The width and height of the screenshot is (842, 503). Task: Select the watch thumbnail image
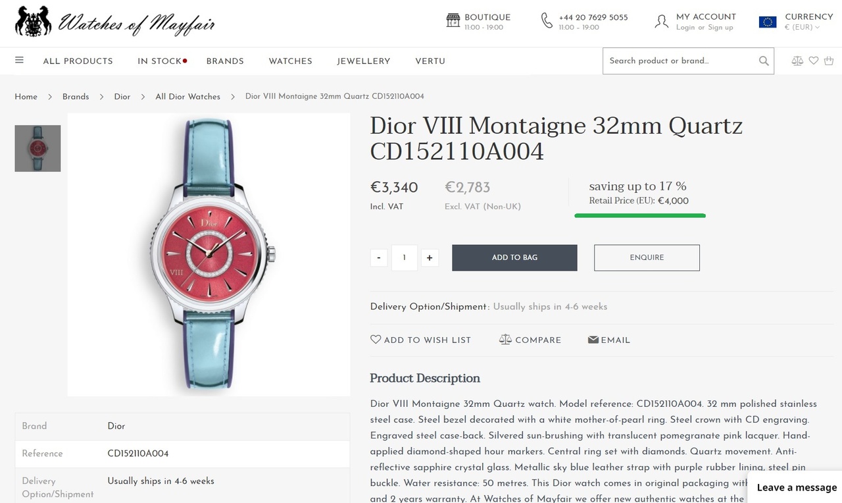pos(37,149)
